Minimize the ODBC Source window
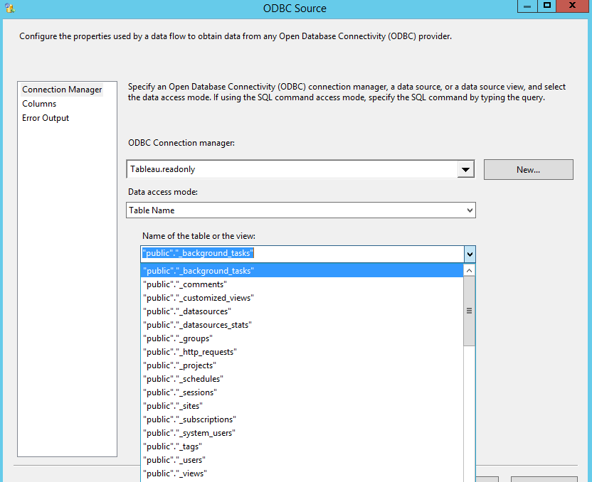 tap(527, 6)
